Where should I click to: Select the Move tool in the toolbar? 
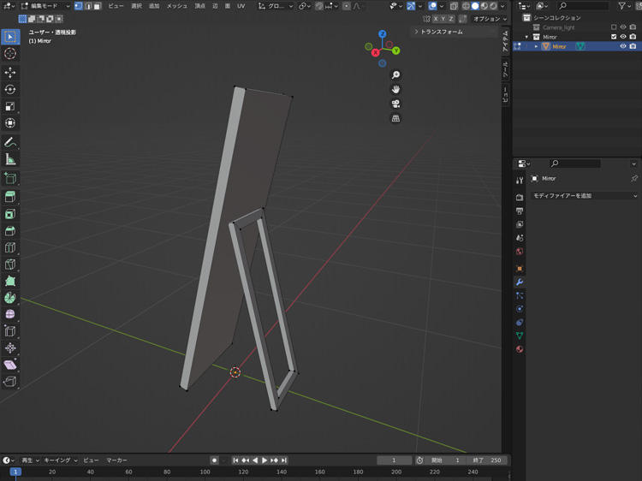click(10, 73)
